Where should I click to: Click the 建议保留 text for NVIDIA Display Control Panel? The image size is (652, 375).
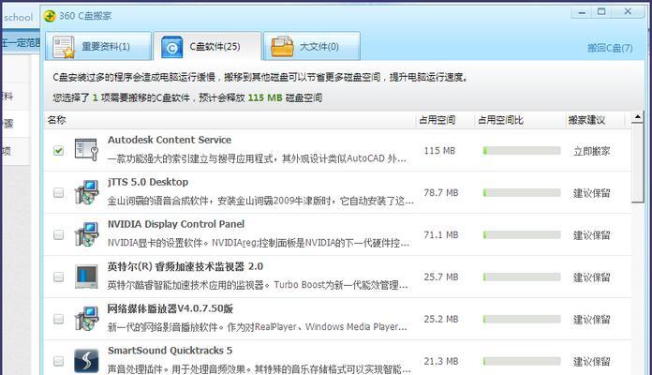point(592,235)
